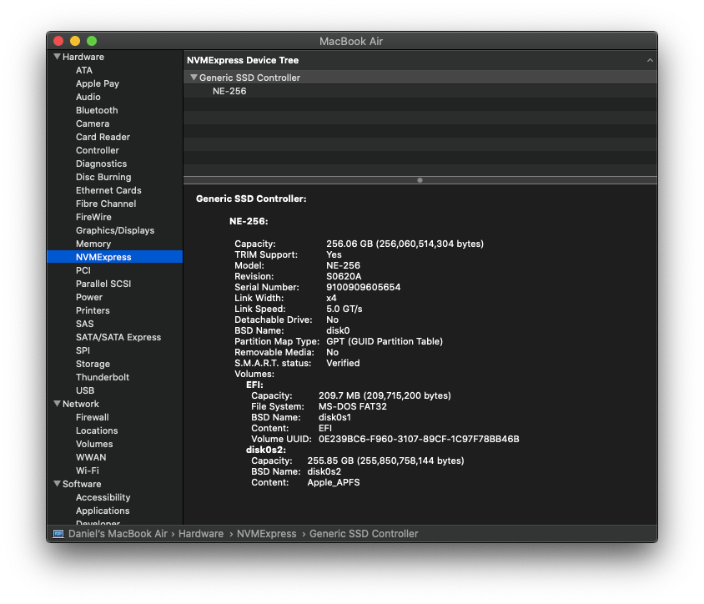Click the Volume UUID value text
This screenshot has width=704, height=604.
click(x=419, y=439)
